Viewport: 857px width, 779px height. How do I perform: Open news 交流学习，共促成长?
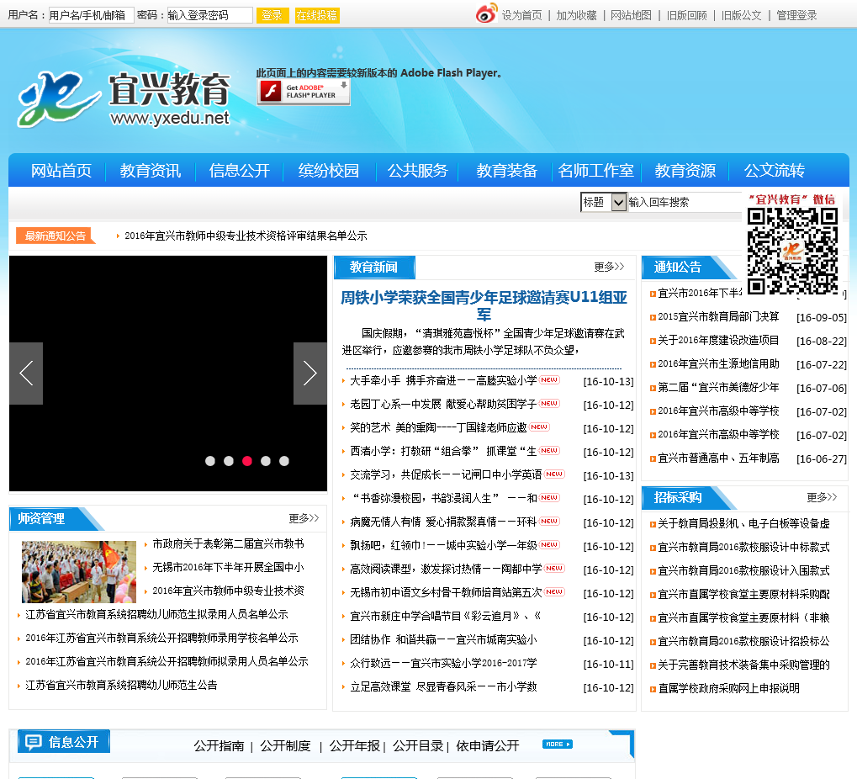point(446,474)
